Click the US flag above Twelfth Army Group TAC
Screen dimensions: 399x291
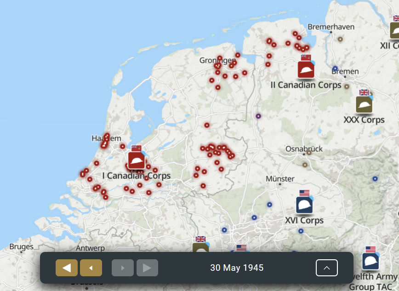(370, 249)
